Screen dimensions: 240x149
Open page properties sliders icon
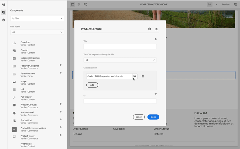pyautogui.click(x=79, y=4)
